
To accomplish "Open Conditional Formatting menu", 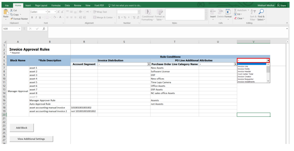I will pos(148,15).
